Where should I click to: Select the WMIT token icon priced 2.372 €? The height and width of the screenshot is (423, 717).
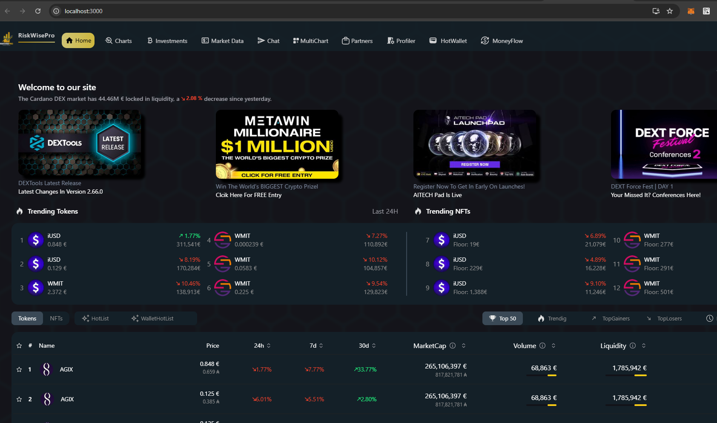[x=36, y=288]
